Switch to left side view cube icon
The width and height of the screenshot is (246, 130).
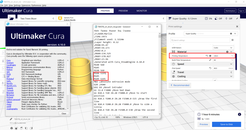[26, 128]
